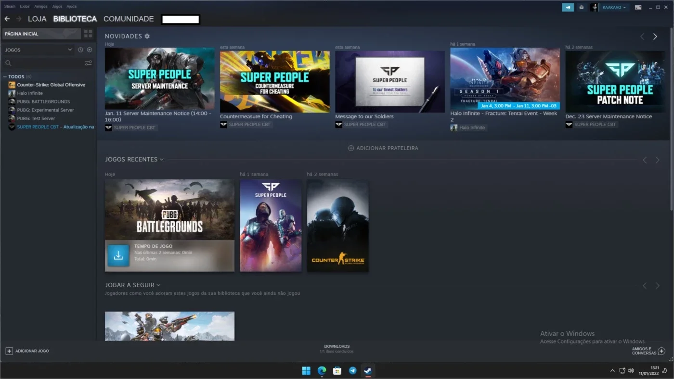Click Adicionar Prateleira button
The image size is (674, 379).
point(383,148)
